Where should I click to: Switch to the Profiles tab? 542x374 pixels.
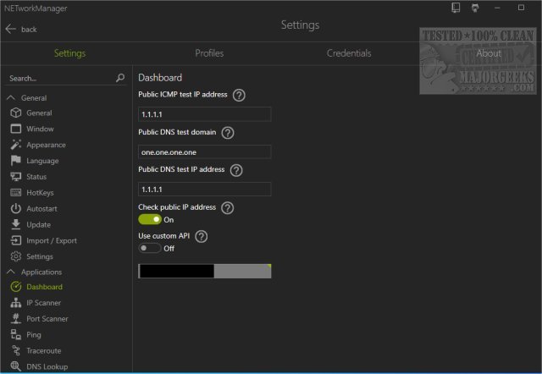click(209, 53)
